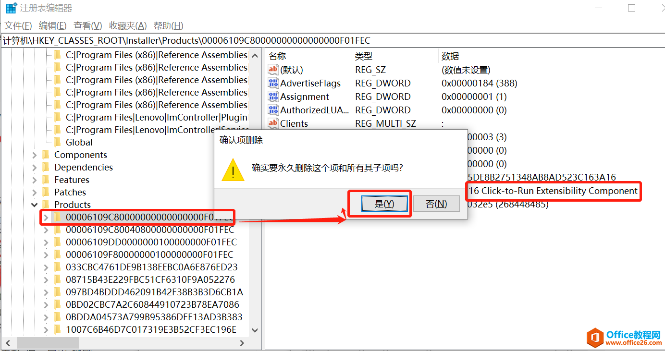The height and width of the screenshot is (351, 665).
Task: Expand key 08715B43E229FBC51CF6310F9A052276
Action: [46, 280]
